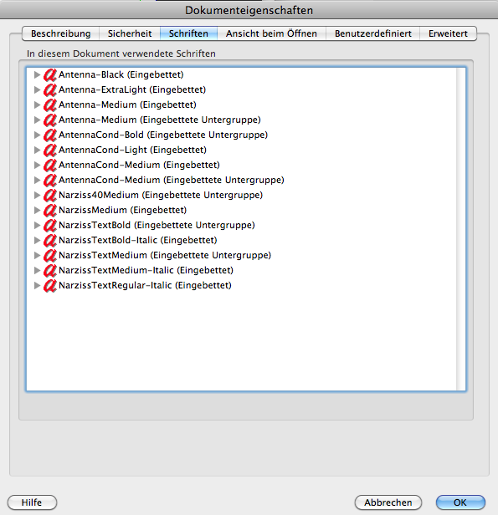The height and width of the screenshot is (515, 498).
Task: Select the Schriften tab
Action: 188,33
